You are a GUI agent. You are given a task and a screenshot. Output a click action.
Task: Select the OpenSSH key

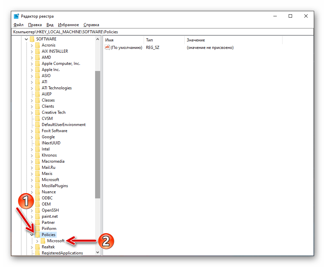[50, 210]
